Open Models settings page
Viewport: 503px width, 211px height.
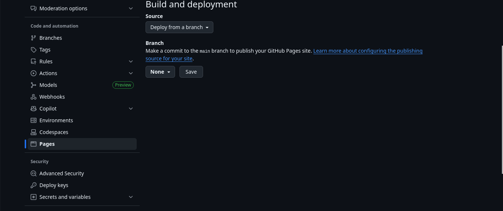[x=82, y=85]
